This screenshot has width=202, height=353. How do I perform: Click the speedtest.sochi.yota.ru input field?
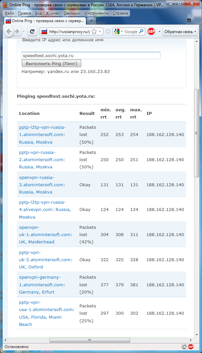[91, 55]
